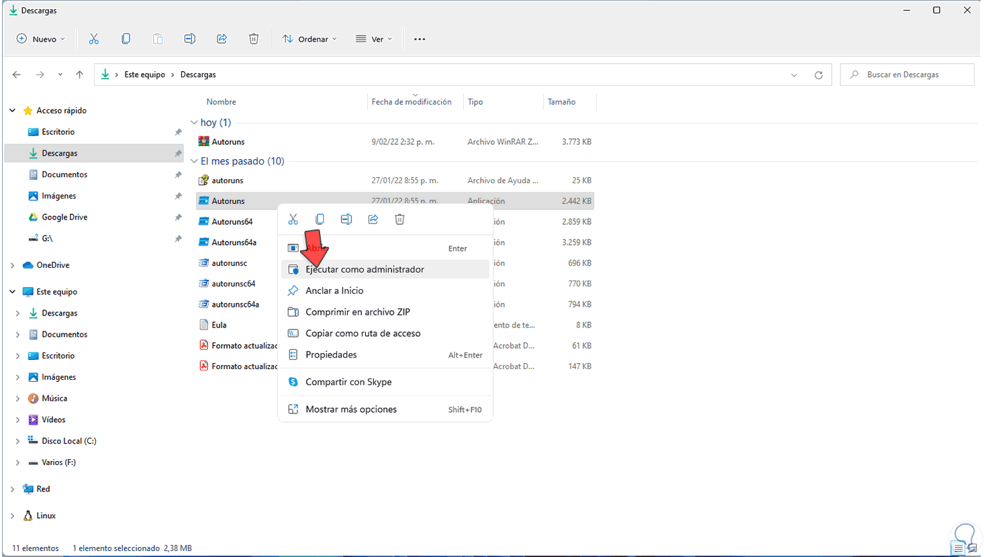Select the Autoruns64a application file

point(234,242)
